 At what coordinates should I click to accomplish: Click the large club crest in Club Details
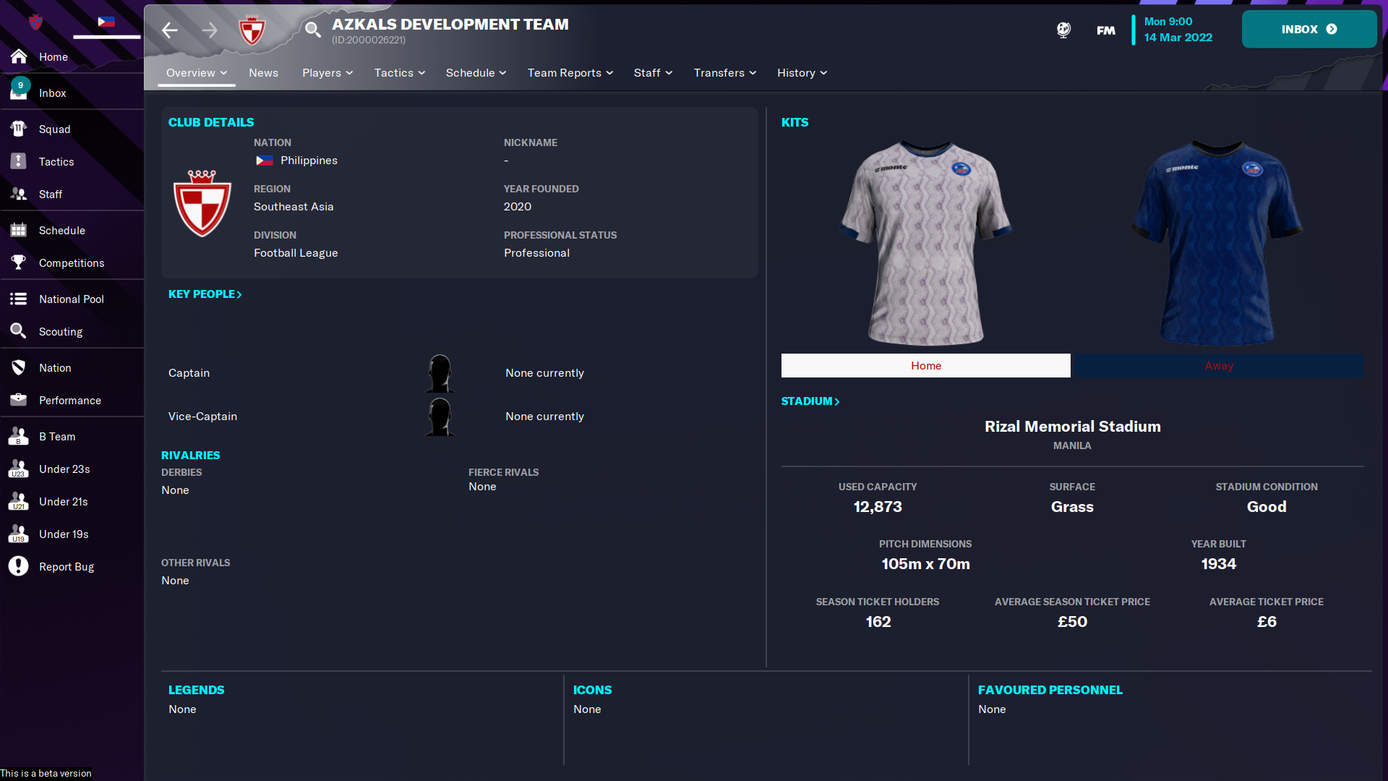click(x=202, y=203)
